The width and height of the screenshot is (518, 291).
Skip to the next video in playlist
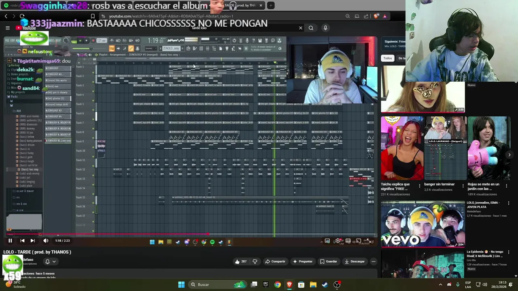click(32, 240)
